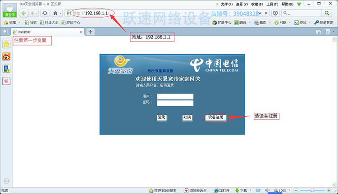338x194 pixels.
Task: Open the 工具(T) menu
Action: coord(272,4)
